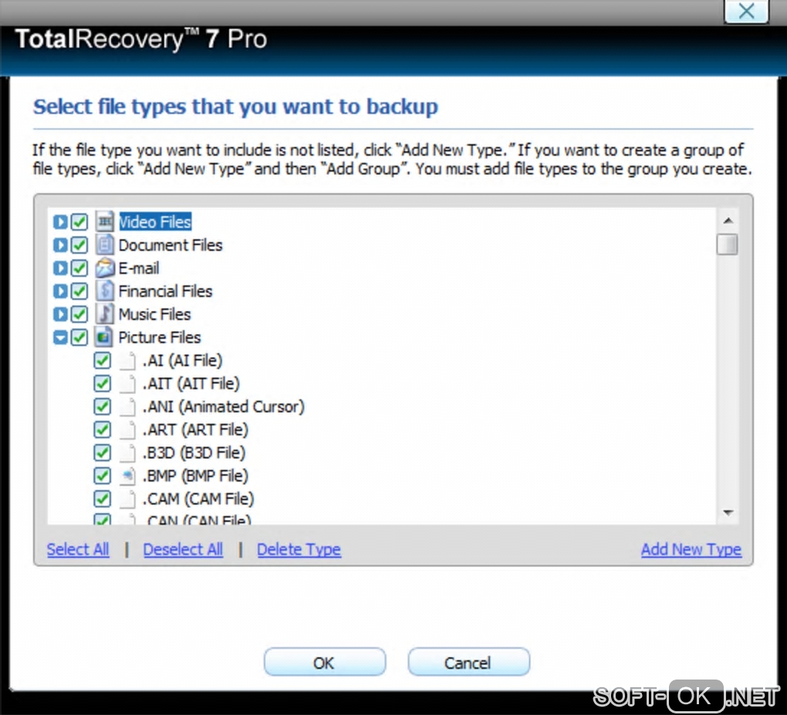Click the Financial Files dollar icon
787x715 pixels.
[104, 291]
